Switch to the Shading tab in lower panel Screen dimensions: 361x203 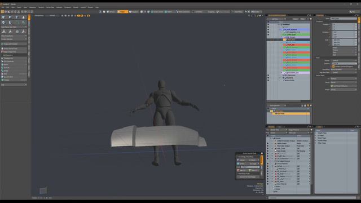pyautogui.click(x=271, y=127)
